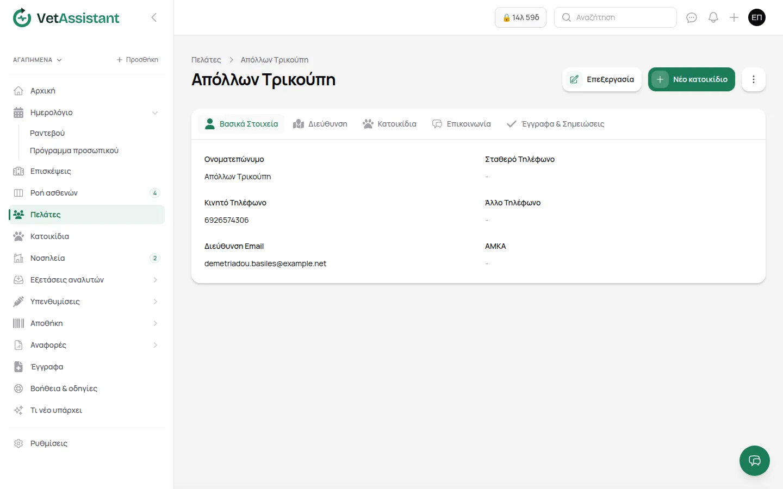The width and height of the screenshot is (783, 489).
Task: Open Πελάτες in the sidebar
Action: 87,215
